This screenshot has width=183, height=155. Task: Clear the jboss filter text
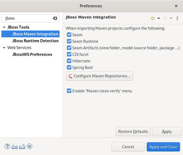pos(55,18)
